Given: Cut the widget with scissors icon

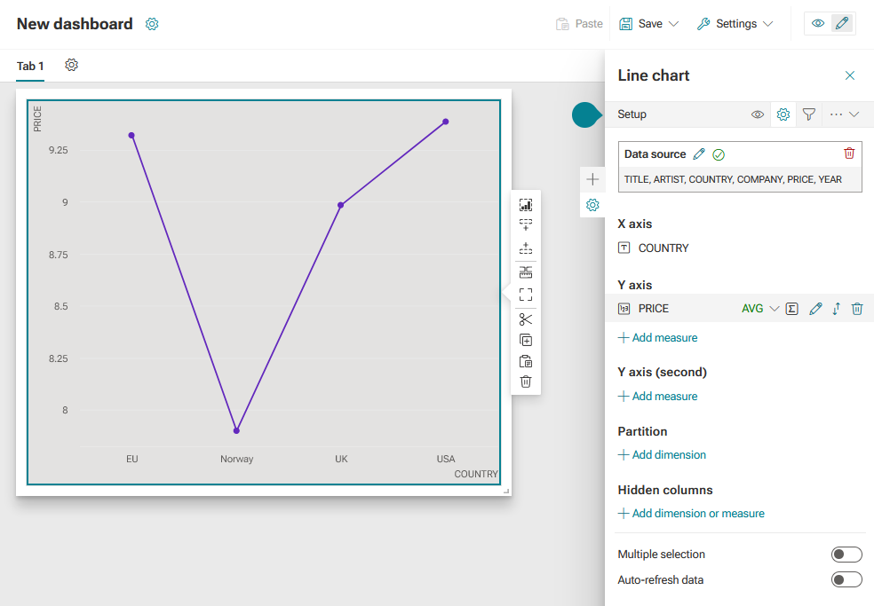Looking at the screenshot, I should point(526,319).
